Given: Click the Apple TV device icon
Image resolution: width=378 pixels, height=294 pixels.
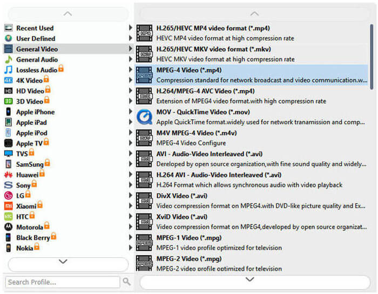Looking at the screenshot, I should pos(8,143).
